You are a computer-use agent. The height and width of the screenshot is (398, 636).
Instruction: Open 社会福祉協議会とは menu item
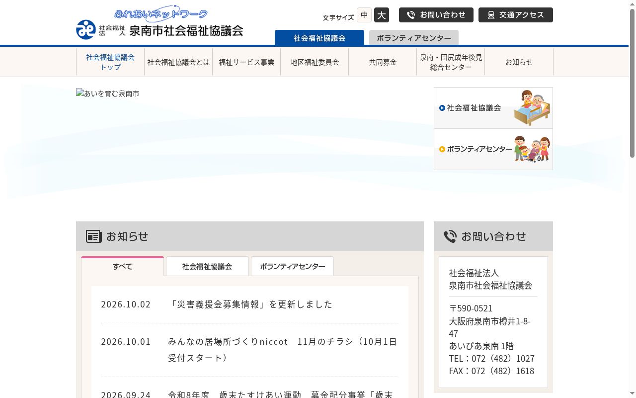(x=178, y=62)
